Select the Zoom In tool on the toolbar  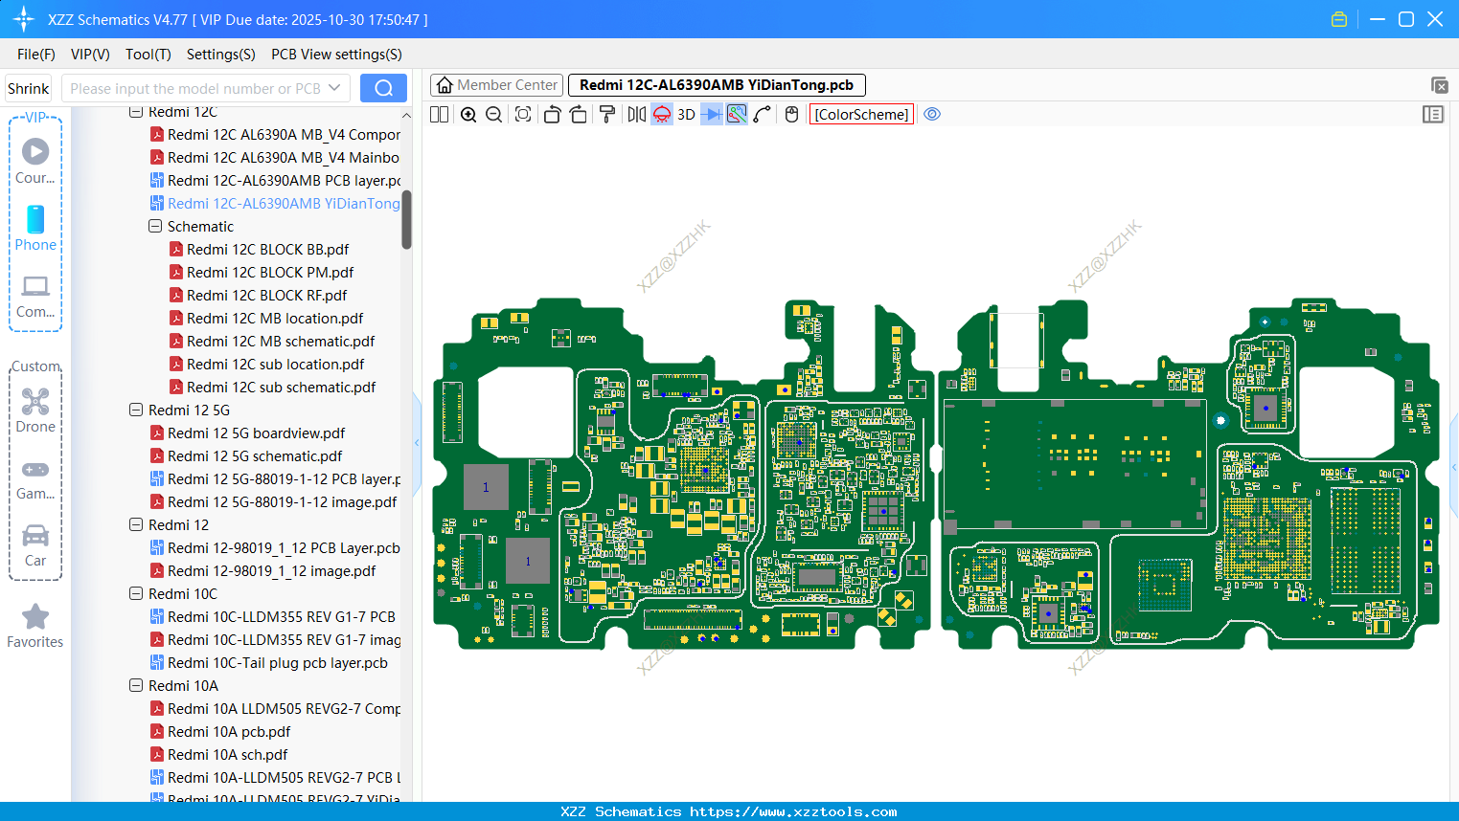click(x=468, y=114)
